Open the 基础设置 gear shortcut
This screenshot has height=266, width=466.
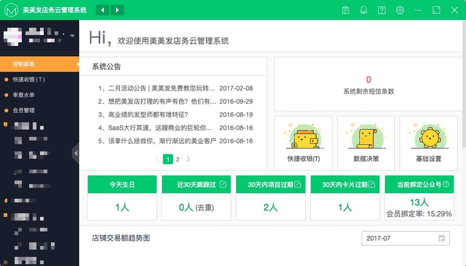[429, 143]
